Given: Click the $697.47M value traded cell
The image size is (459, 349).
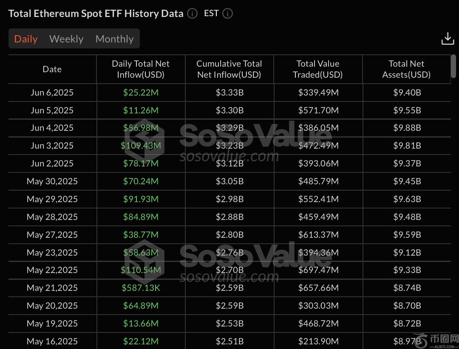Looking at the screenshot, I should tap(318, 270).
